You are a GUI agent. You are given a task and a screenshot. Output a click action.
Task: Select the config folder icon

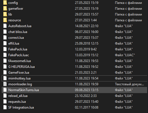click(5, 3)
